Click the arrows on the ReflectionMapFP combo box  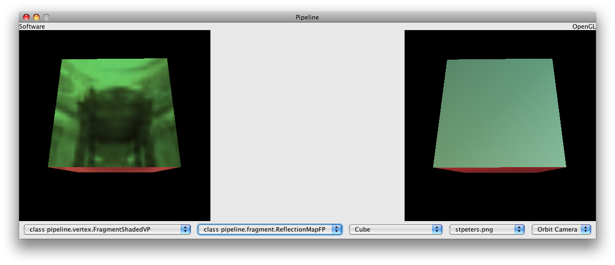click(337, 229)
